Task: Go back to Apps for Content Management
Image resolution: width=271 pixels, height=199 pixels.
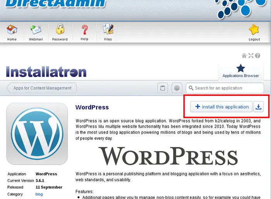Action: click(42, 88)
